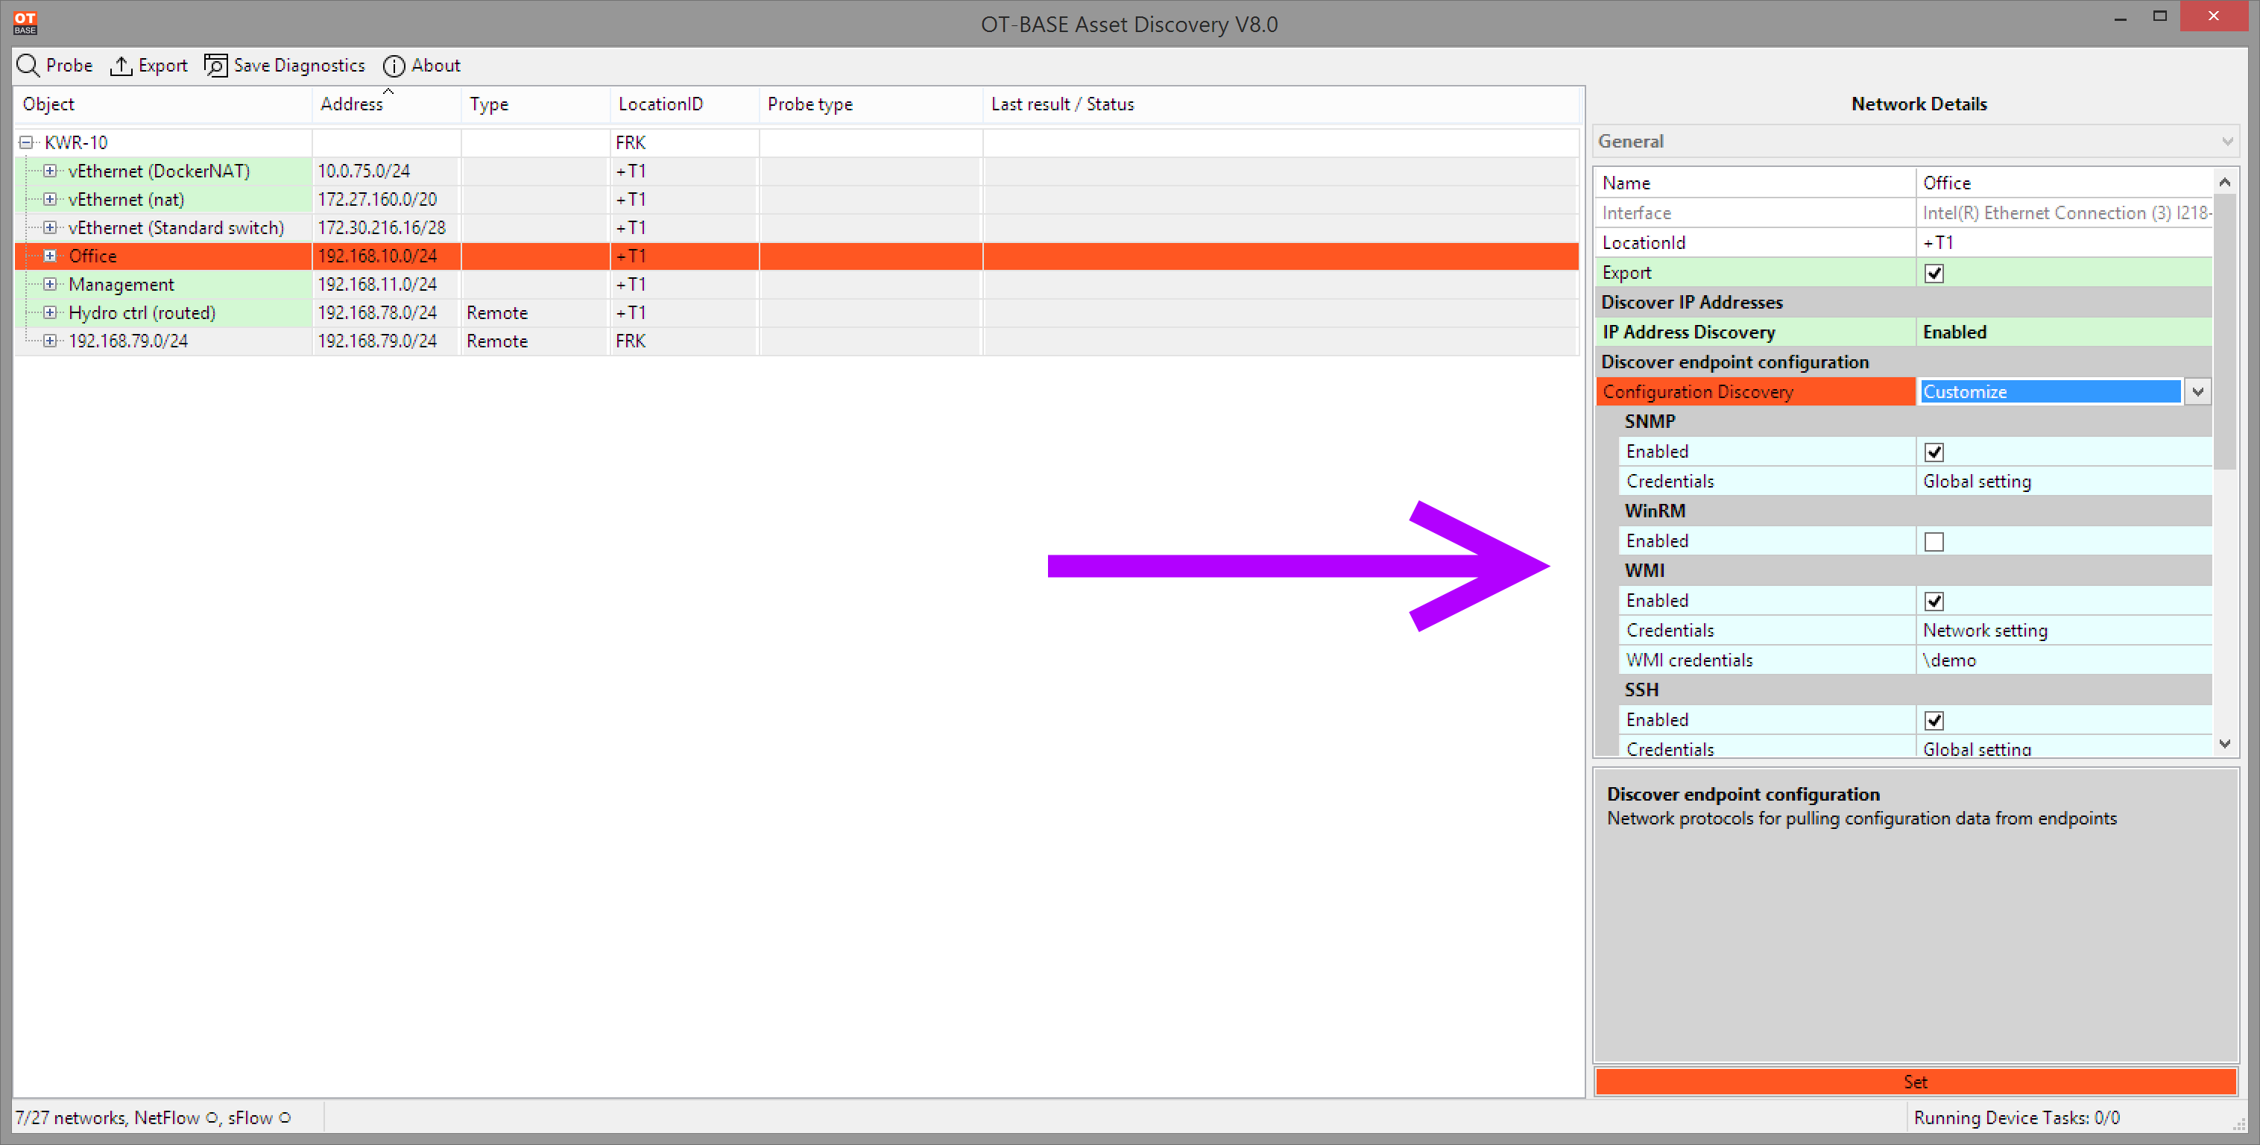Click SNMP Credentials Global setting value
Viewport: 2260px width, 1145px height.
click(2063, 481)
